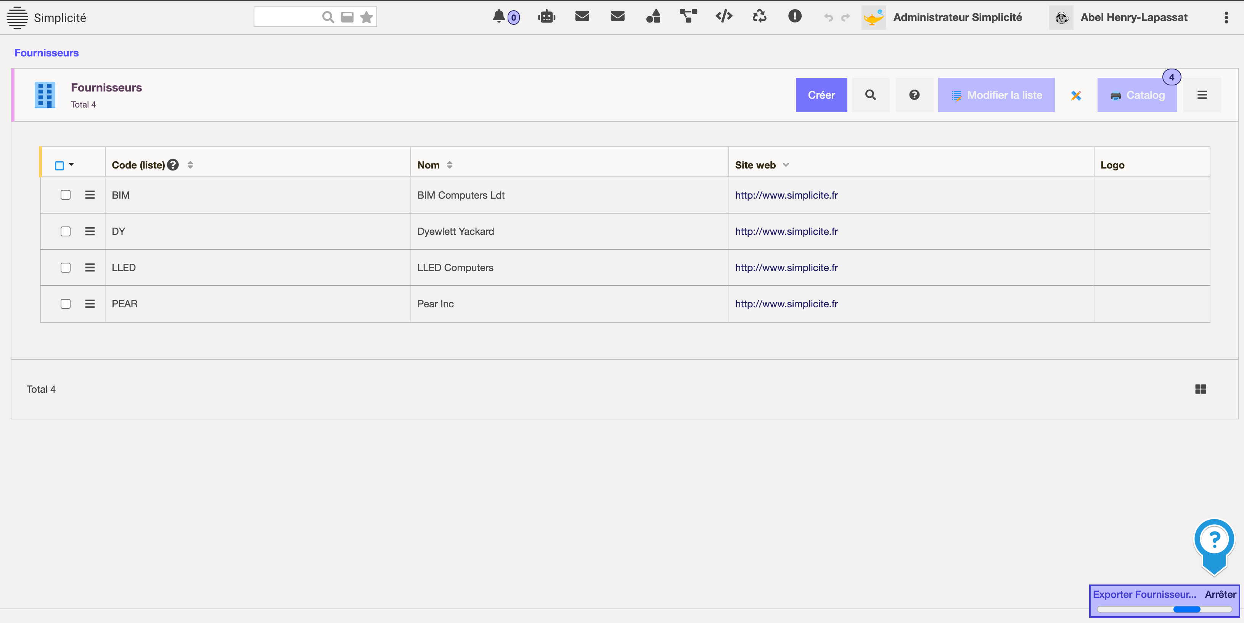This screenshot has width=1244, height=623.
Task: Click the export progress bar
Action: point(1164,609)
